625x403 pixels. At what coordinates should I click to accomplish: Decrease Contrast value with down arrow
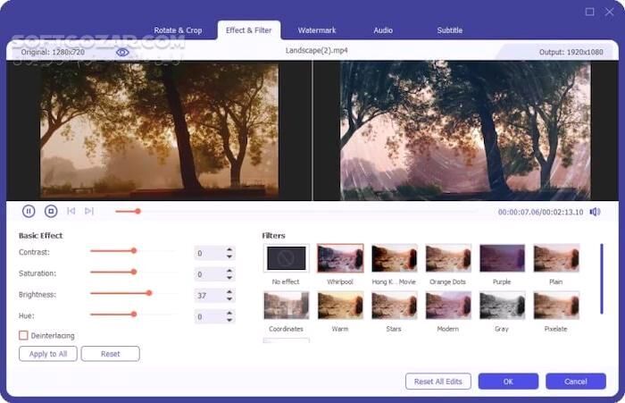(x=229, y=256)
